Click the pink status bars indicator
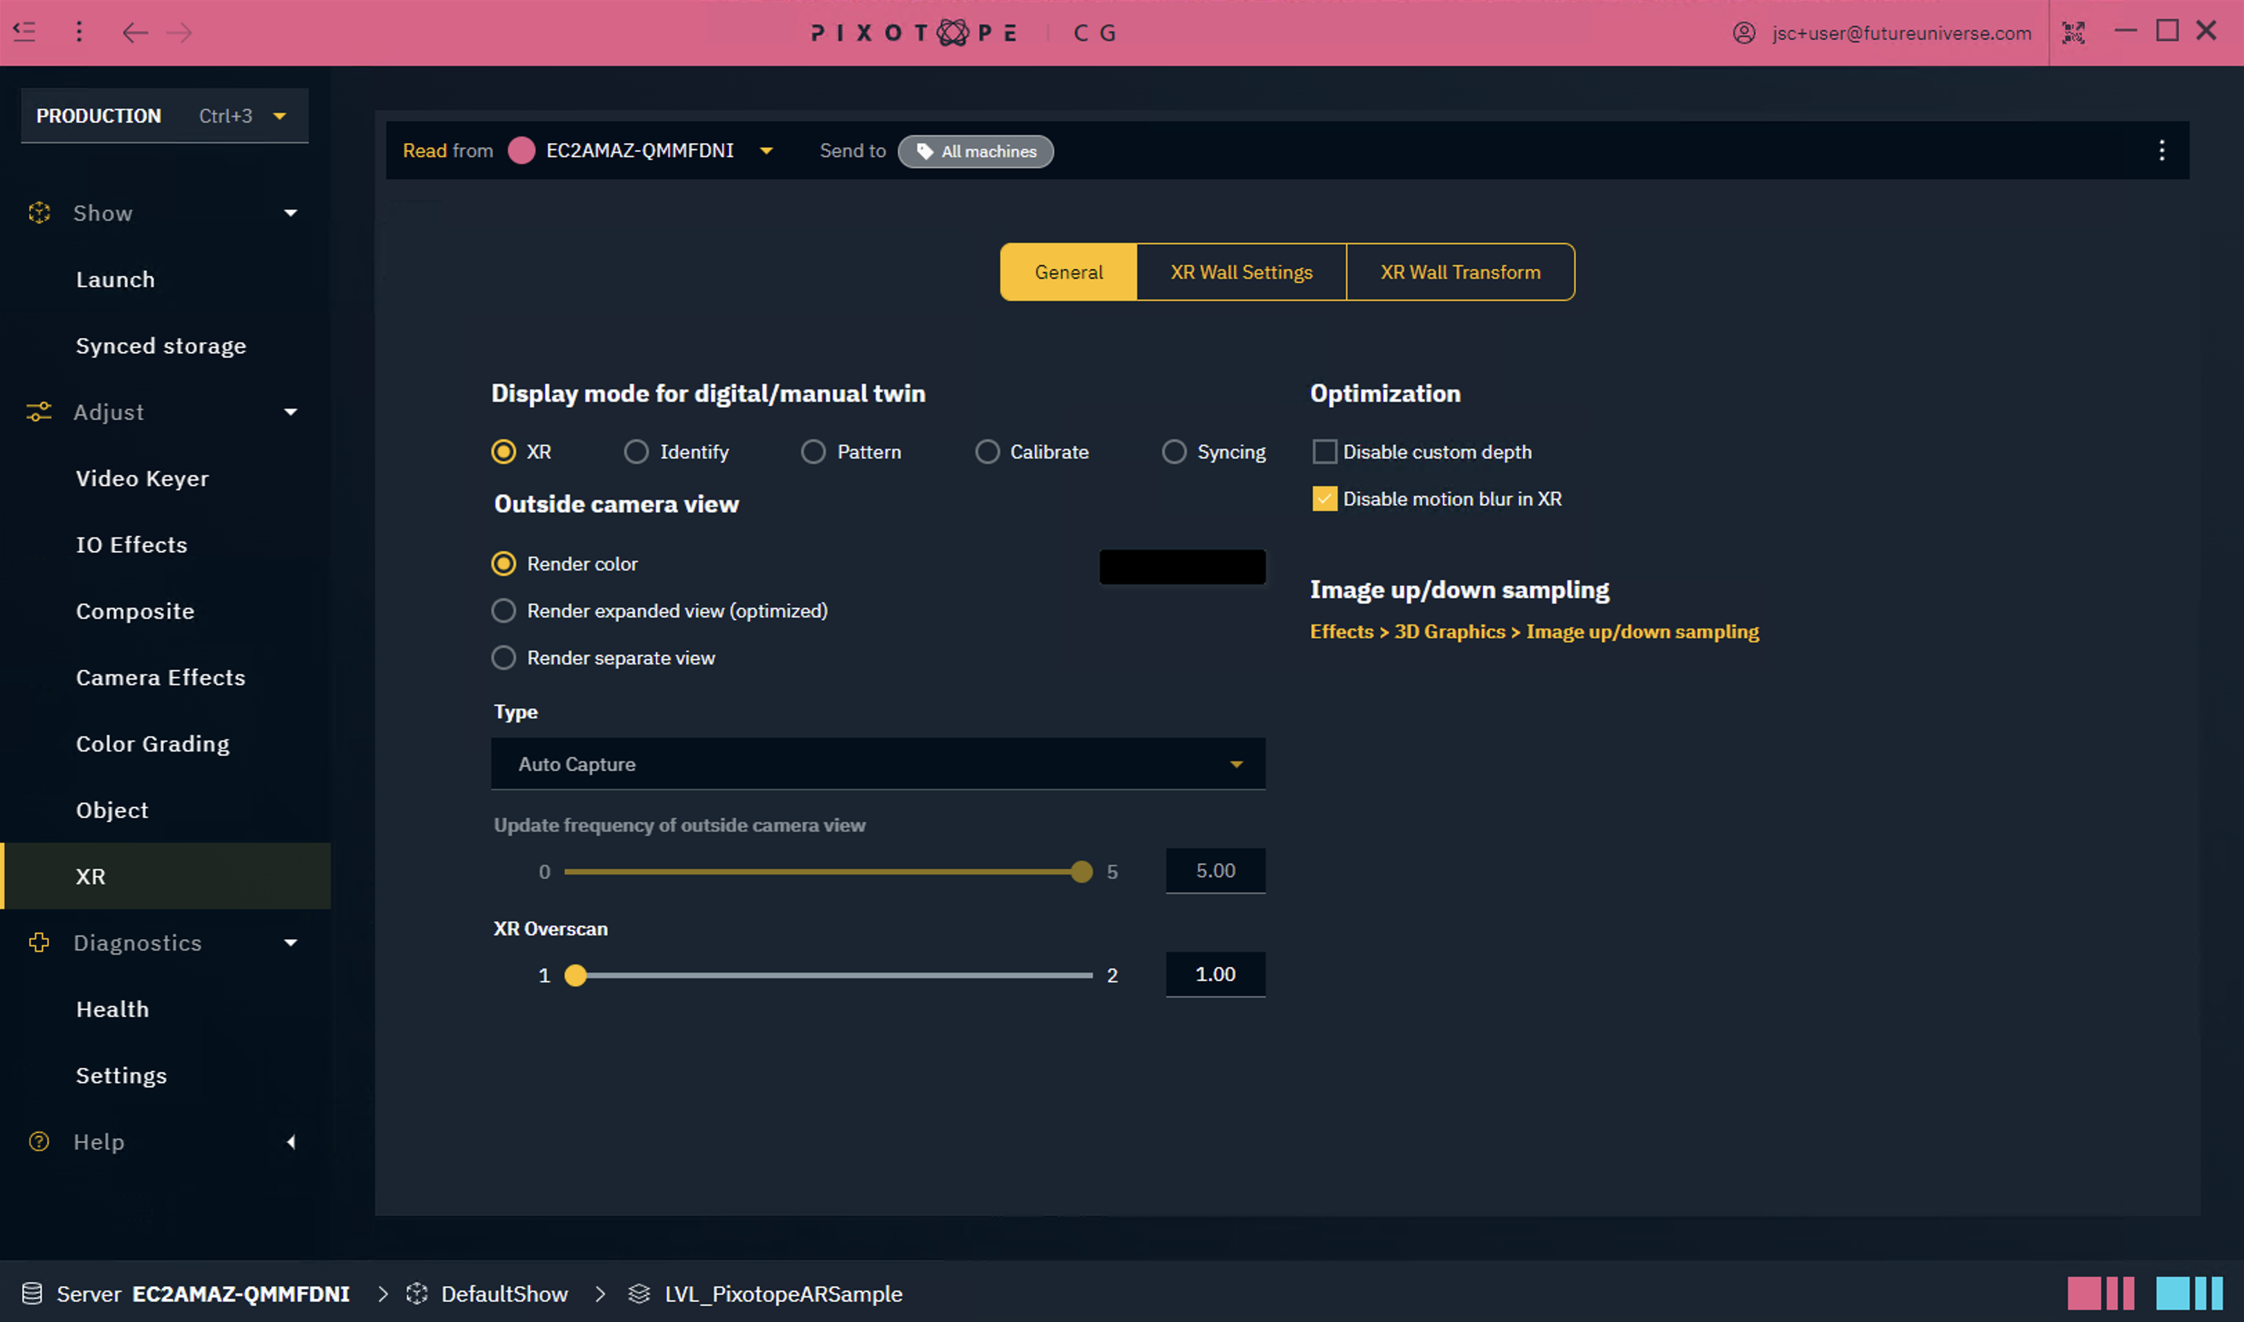 coord(2101,1294)
